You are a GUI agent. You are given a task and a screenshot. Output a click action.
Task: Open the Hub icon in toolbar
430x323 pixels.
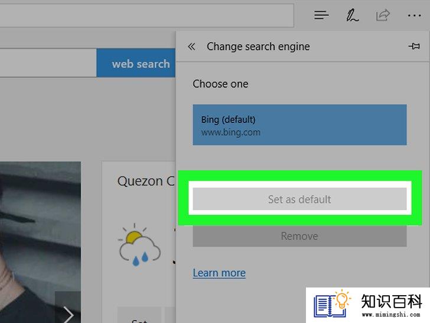click(x=321, y=15)
